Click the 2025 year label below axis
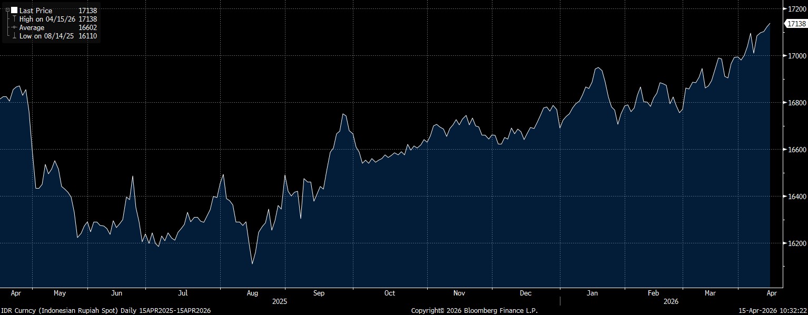Image resolution: width=808 pixels, height=315 pixels. click(x=280, y=302)
